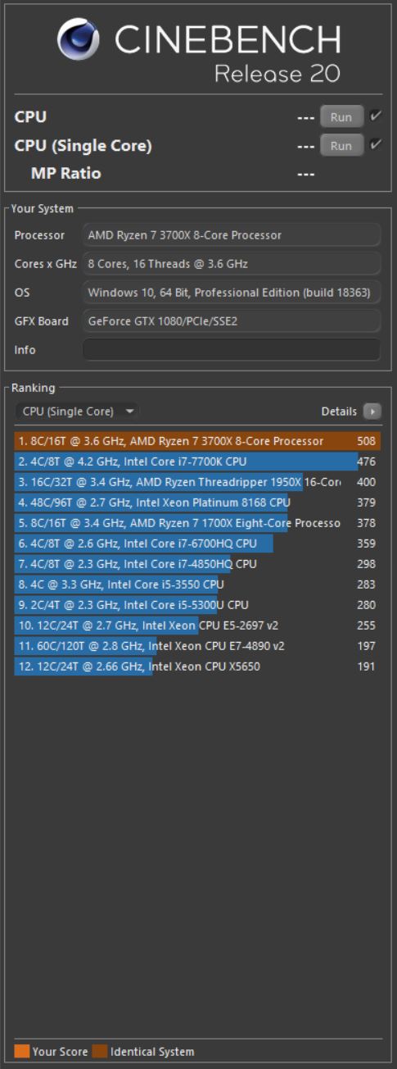The image size is (397, 1069).
Task: Select the Ryzen 7 1700X ranking row
Action: (x=197, y=523)
